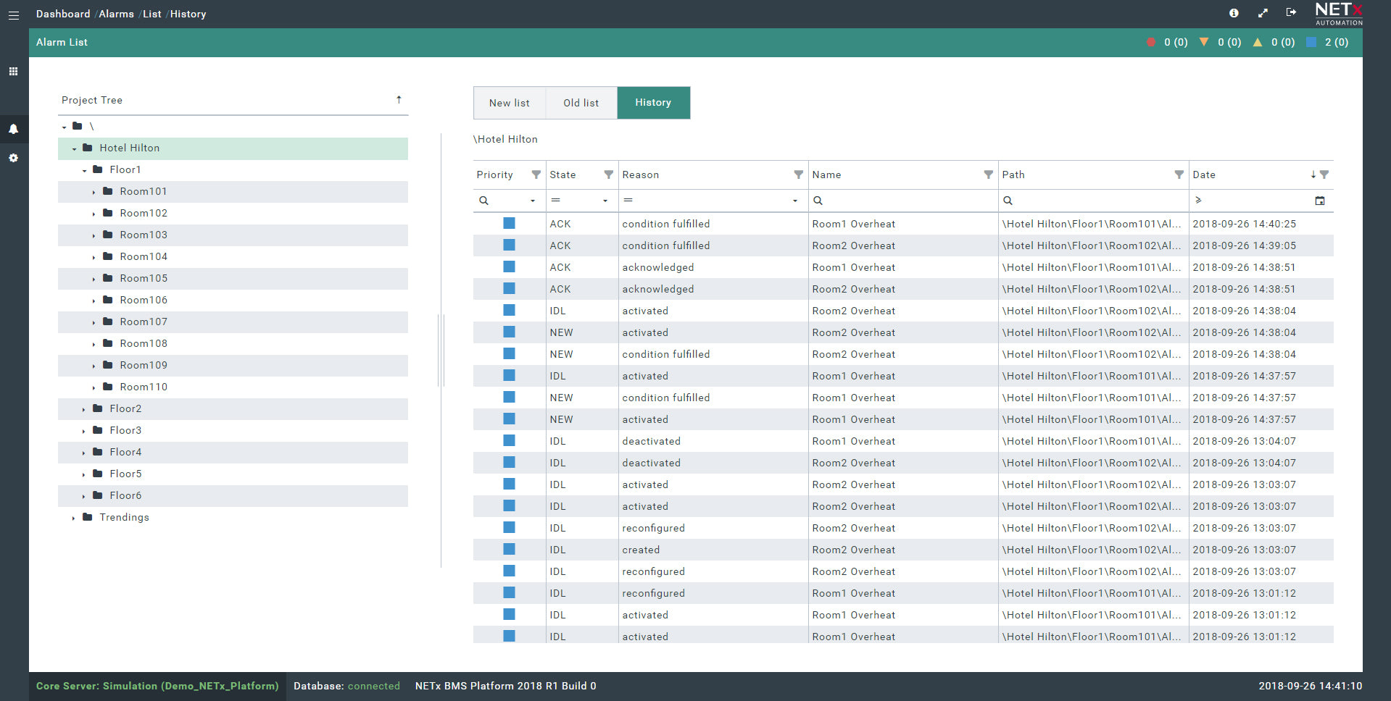The height and width of the screenshot is (701, 1391).
Task: Click the info icon in header
Action: (x=1234, y=13)
